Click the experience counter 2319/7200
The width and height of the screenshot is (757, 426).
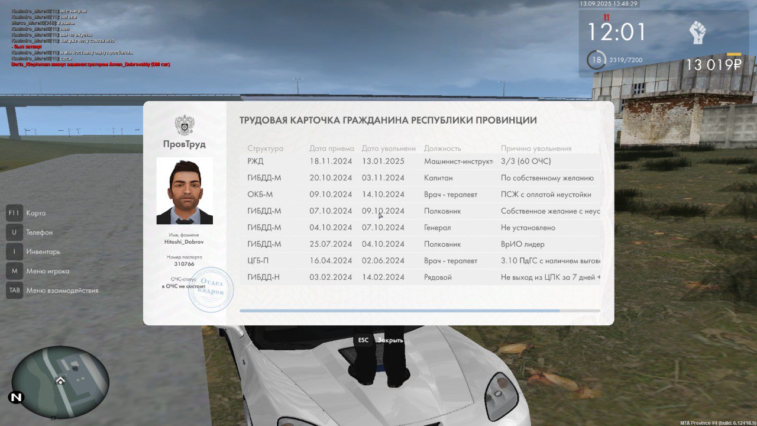point(626,60)
